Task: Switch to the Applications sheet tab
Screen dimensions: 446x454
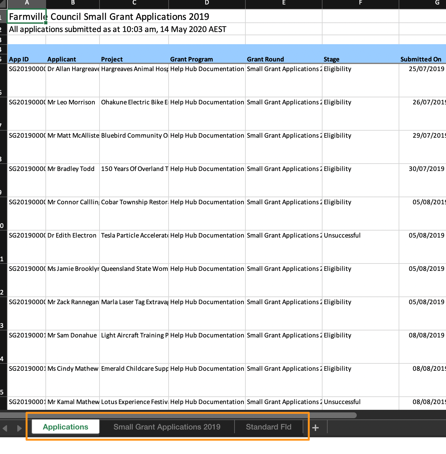Action: tap(66, 427)
